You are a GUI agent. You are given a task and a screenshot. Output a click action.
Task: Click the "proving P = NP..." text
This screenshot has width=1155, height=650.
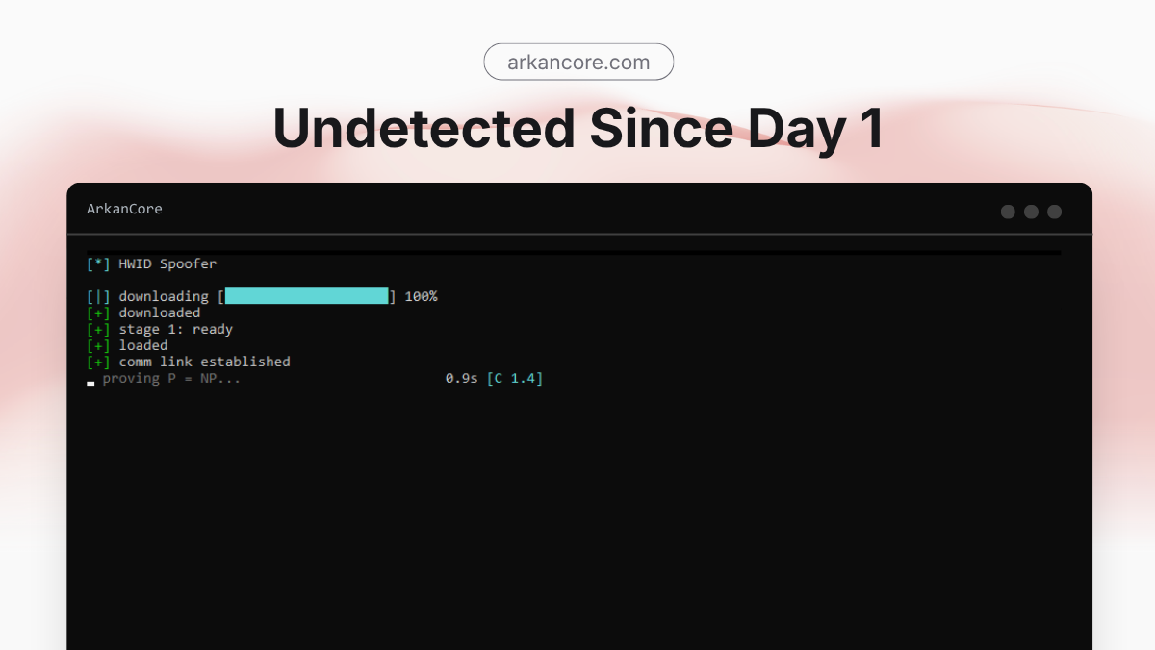pos(171,378)
